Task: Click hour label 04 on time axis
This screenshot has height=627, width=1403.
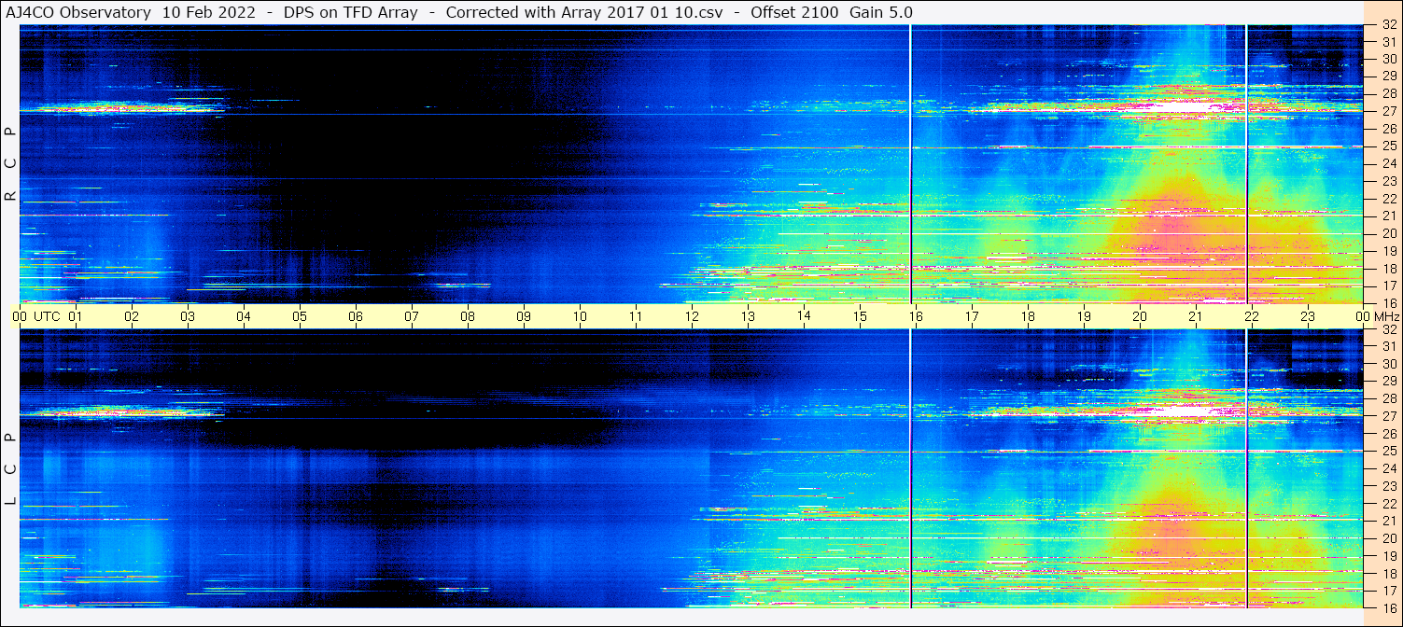Action: tap(244, 316)
